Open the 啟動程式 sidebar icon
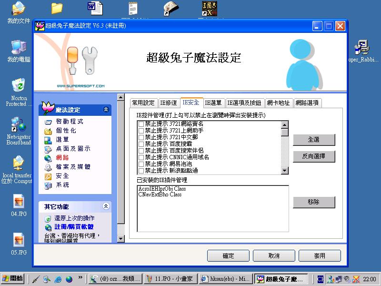381x286 pixels. 48,122
